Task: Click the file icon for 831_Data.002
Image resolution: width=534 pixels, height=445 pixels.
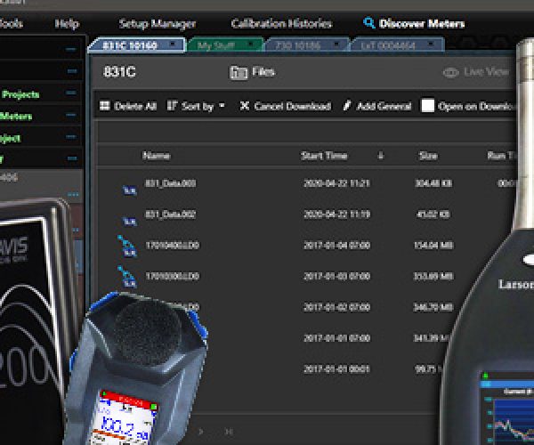Action: (x=129, y=222)
